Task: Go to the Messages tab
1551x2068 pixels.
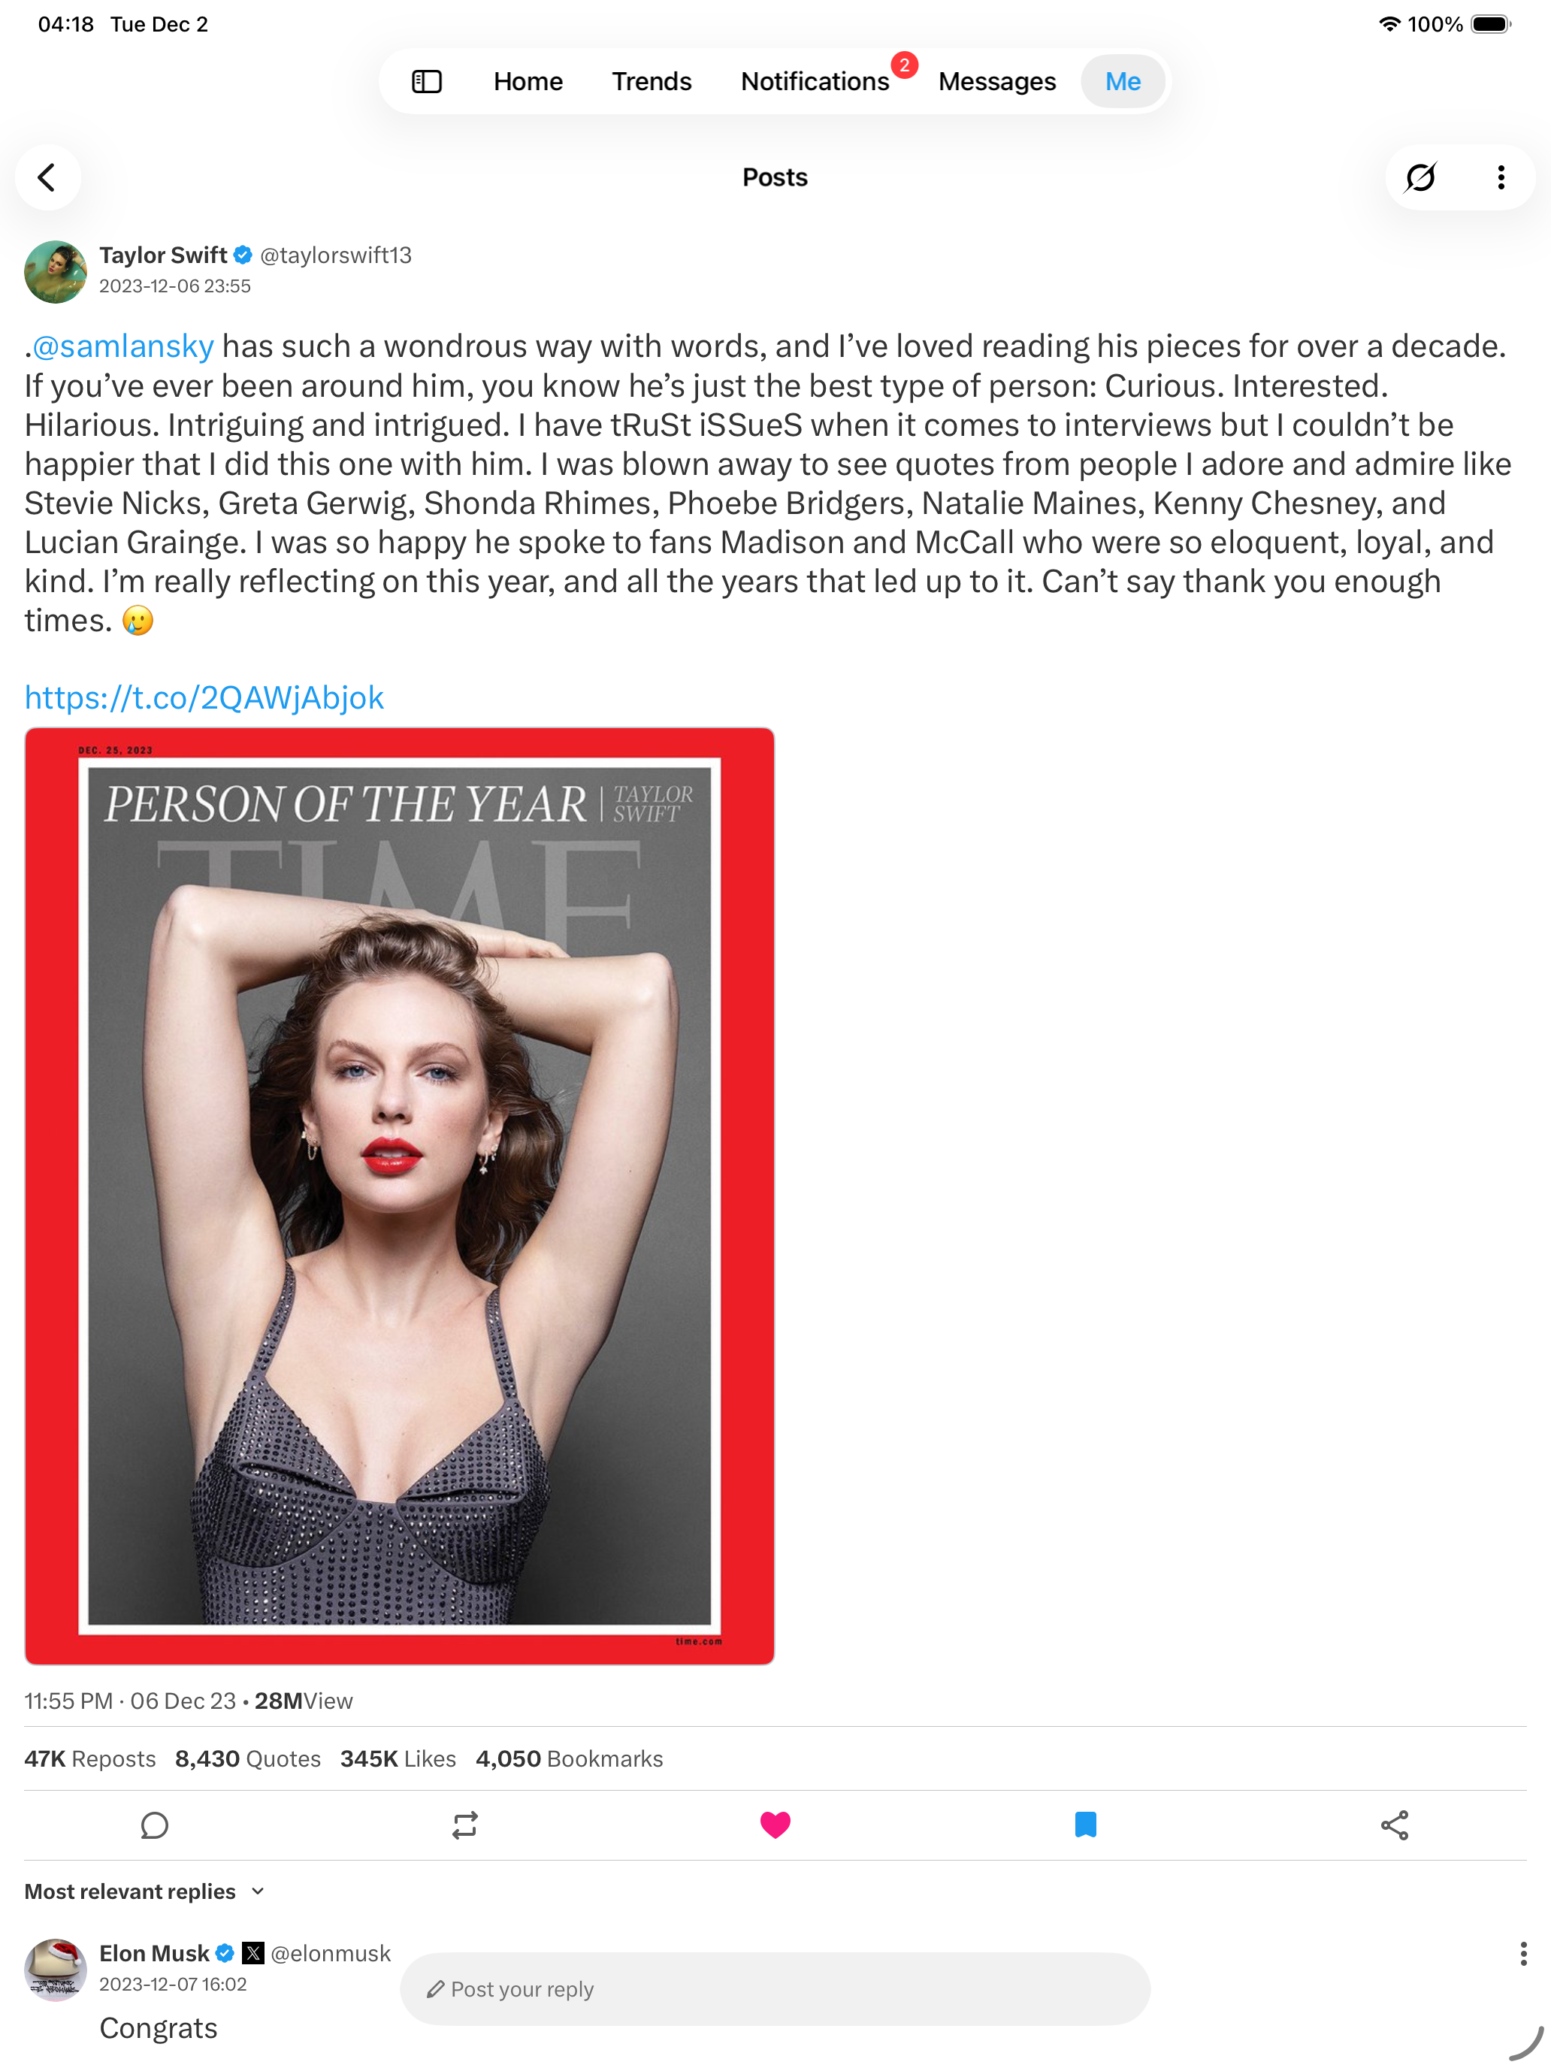Action: 996,81
